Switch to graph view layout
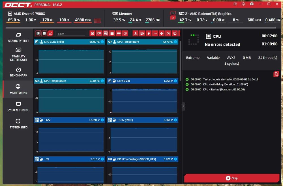Image resolution: width=283 pixels, height=186 pixels. point(50,33)
